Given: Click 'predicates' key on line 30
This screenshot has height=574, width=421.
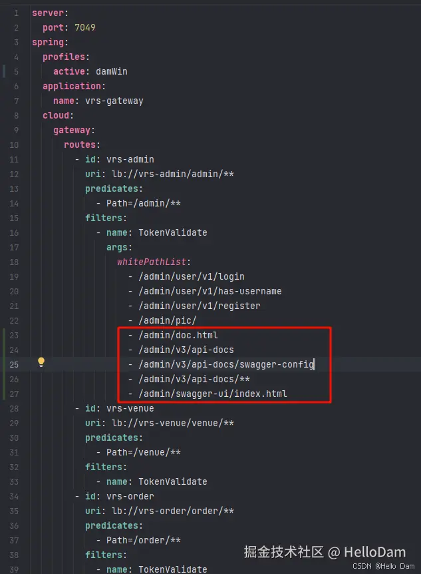Looking at the screenshot, I should tap(112, 437).
